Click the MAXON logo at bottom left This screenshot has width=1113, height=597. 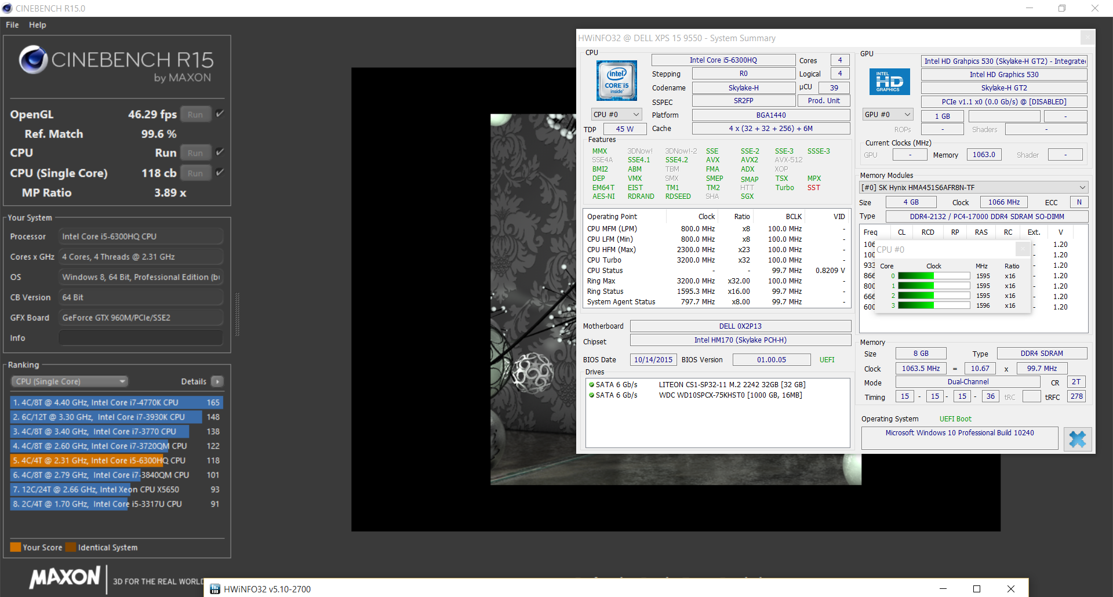65,577
